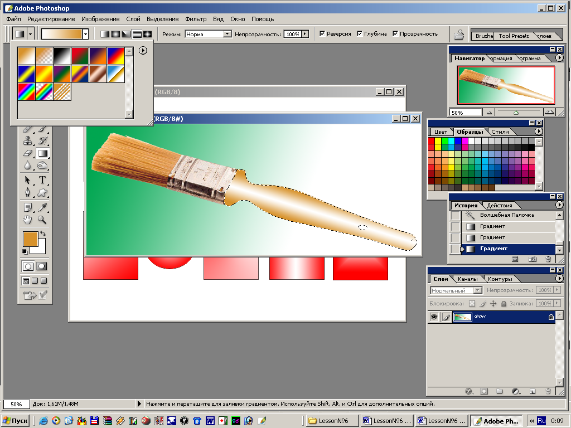This screenshot has height=428, width=571.
Task: Choose the rainbow Spectrum gradient preset
Action: click(x=27, y=92)
